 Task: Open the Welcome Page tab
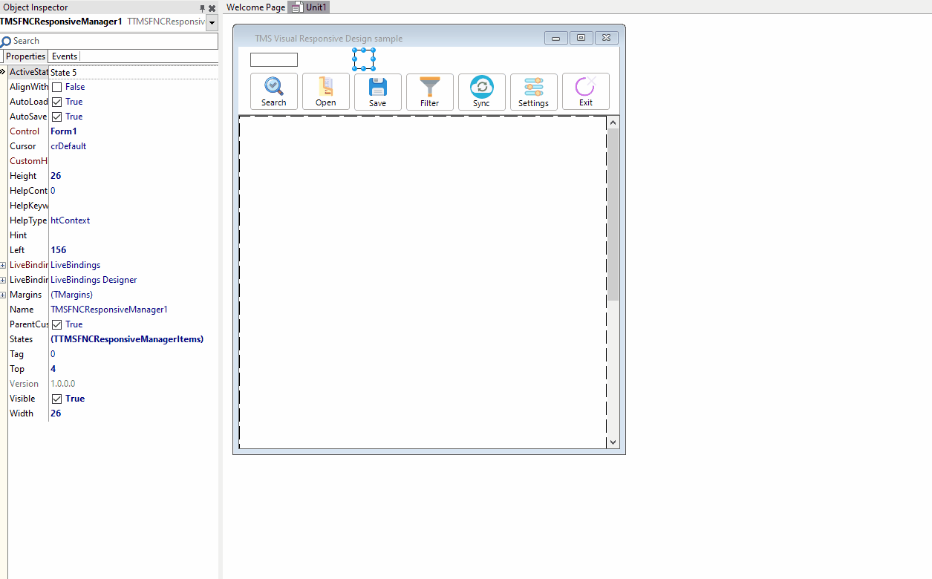point(255,7)
